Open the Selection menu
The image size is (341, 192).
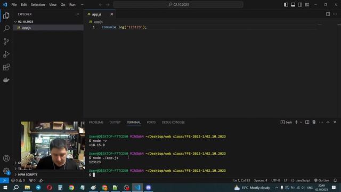point(38,5)
